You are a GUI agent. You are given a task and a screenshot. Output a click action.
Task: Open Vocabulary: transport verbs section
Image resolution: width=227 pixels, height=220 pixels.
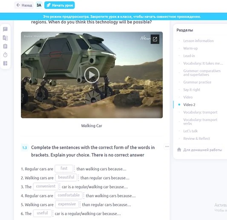[x=200, y=122]
